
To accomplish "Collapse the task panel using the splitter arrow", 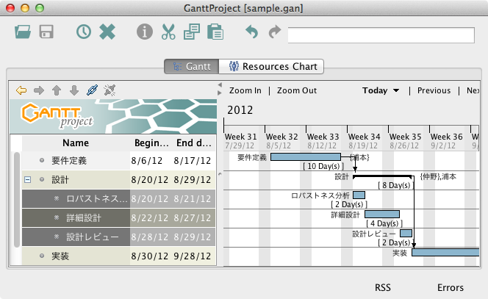I will [220, 85].
